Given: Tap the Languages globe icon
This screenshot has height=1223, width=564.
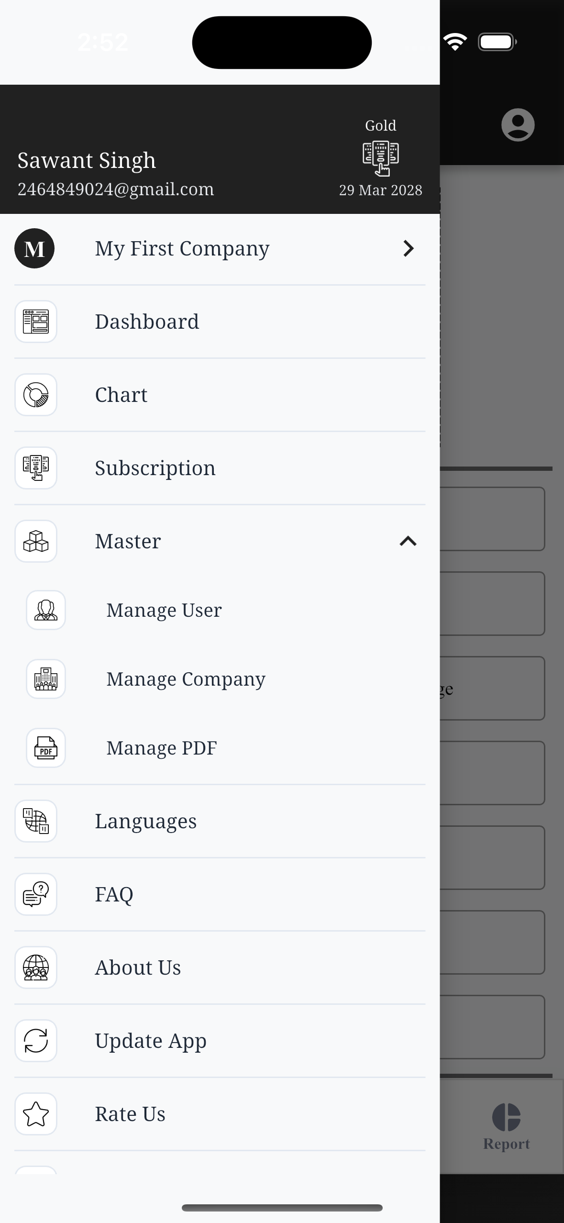Looking at the screenshot, I should point(36,821).
